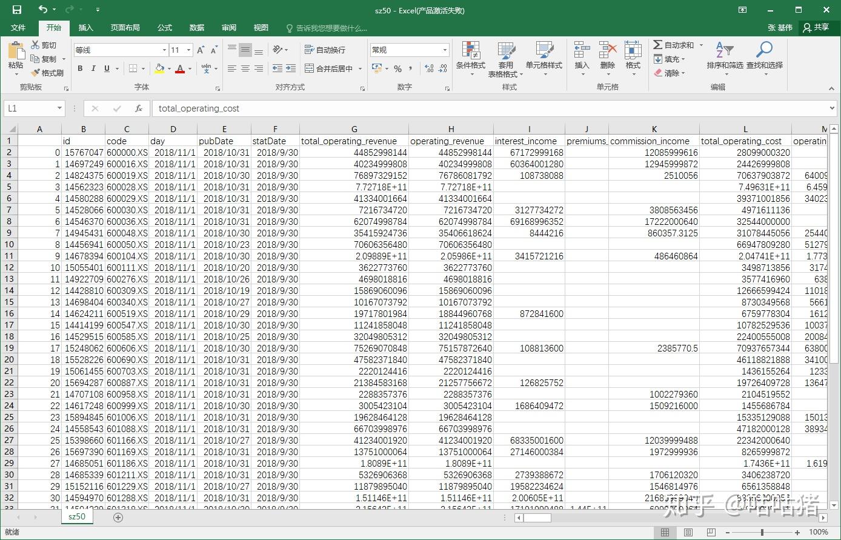
Task: Click the cell borders icon
Action: pos(133,68)
